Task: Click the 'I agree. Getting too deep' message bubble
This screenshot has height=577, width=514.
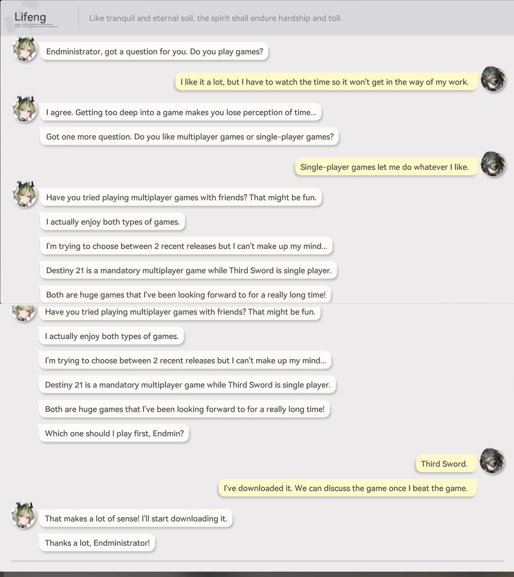Action: 181,112
